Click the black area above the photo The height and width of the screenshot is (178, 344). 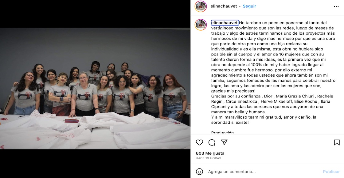coord(95,14)
